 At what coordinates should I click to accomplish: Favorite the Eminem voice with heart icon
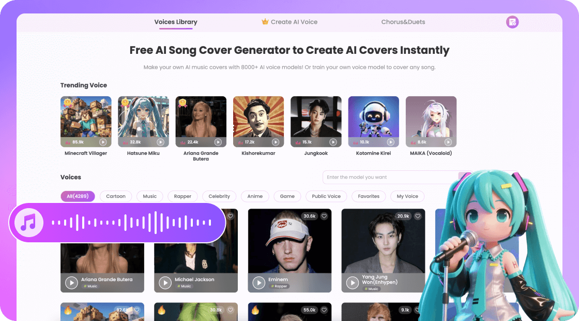coord(324,216)
